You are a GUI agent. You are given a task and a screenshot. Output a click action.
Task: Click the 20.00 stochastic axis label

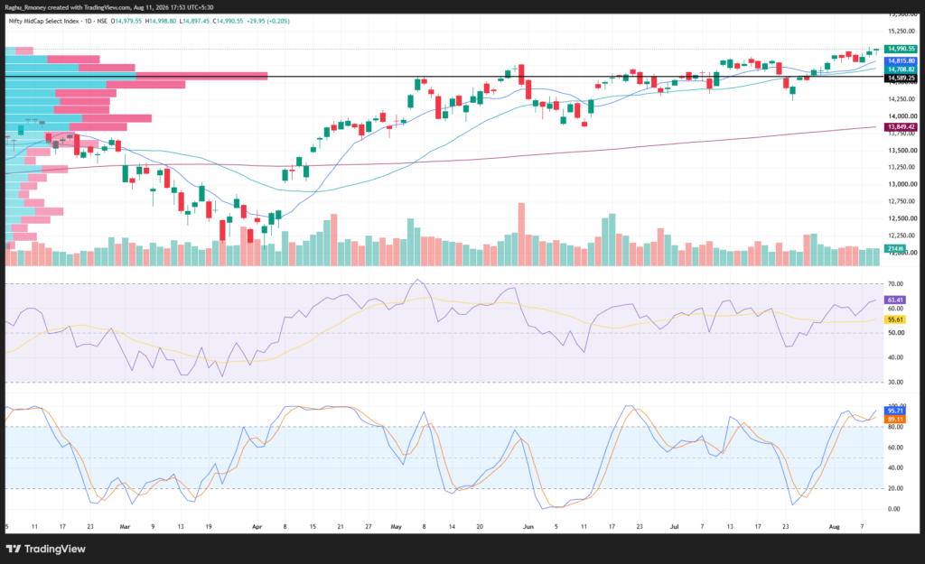(895, 488)
